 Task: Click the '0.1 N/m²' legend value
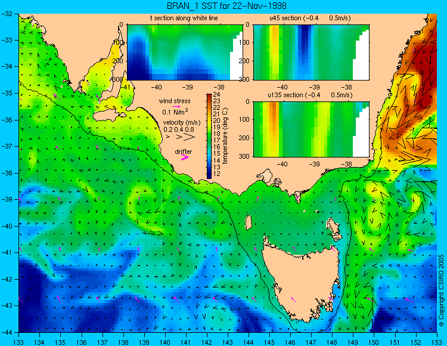click(175, 112)
